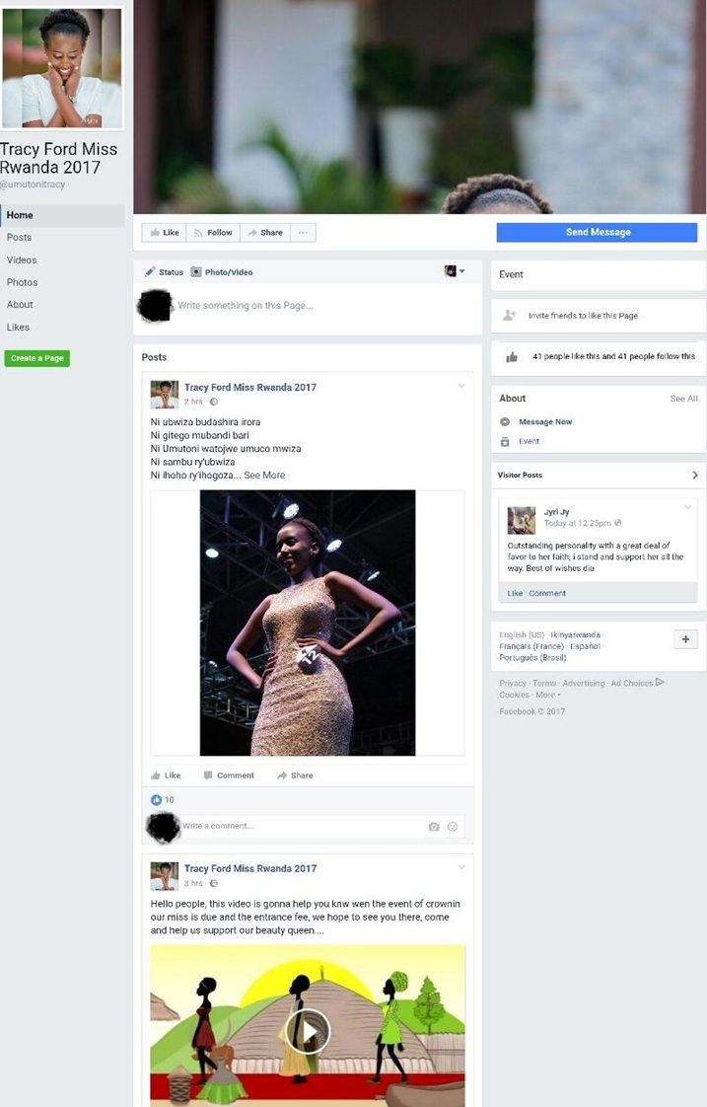Click Share under the pageant photo
The height and width of the screenshot is (1107, 707).
click(295, 775)
